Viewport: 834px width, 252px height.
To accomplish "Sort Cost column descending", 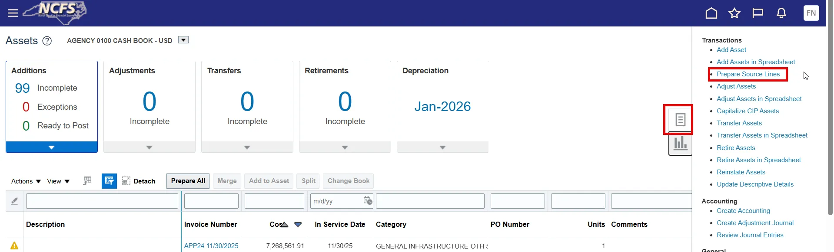I will point(298,224).
